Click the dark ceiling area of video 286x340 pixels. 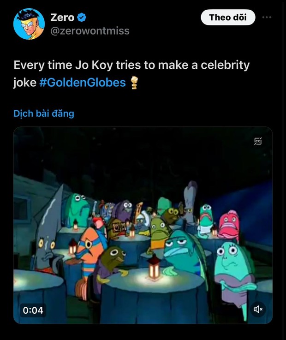point(138,157)
